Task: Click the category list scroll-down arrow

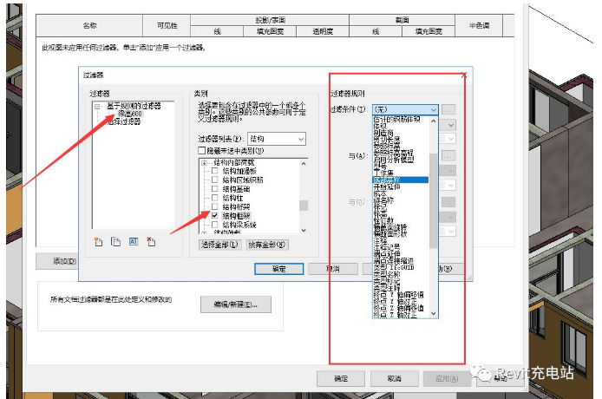Action: [304, 230]
